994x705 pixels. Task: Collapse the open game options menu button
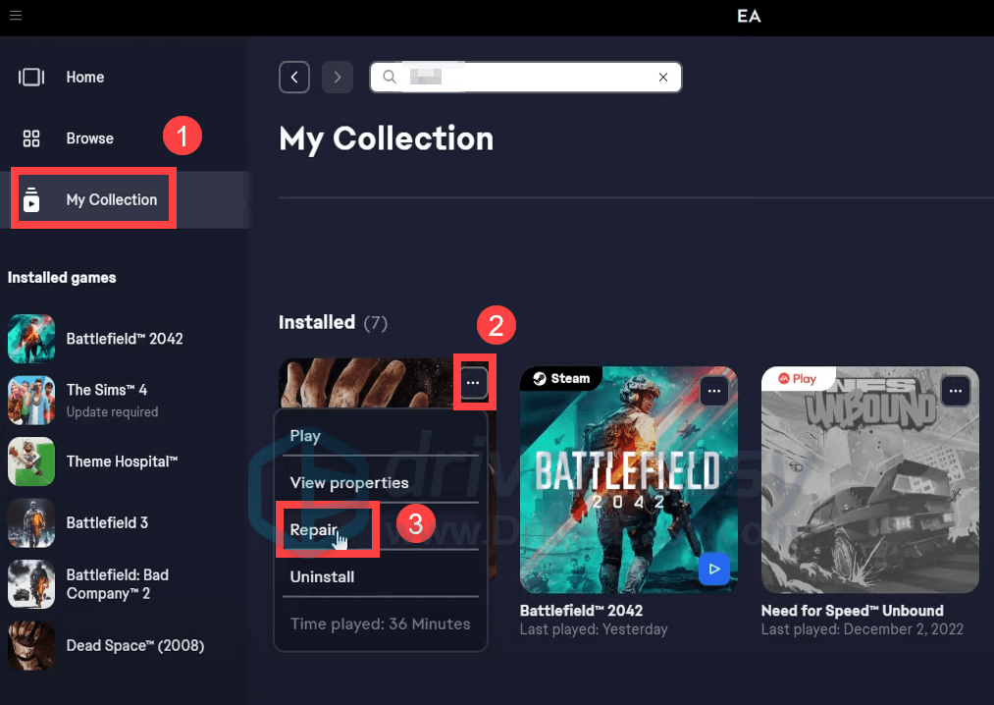click(474, 381)
